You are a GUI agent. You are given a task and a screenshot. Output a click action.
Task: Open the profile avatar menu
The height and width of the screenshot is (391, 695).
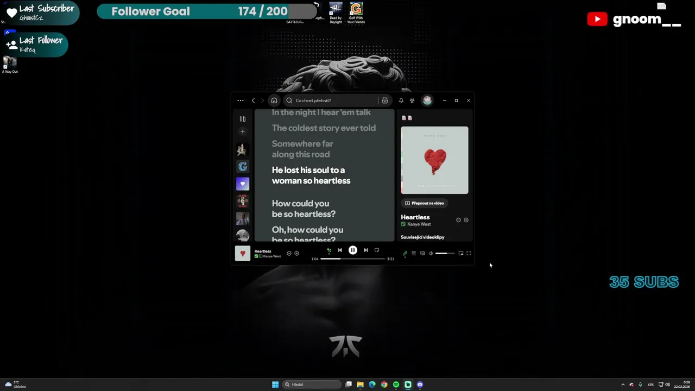pos(427,100)
